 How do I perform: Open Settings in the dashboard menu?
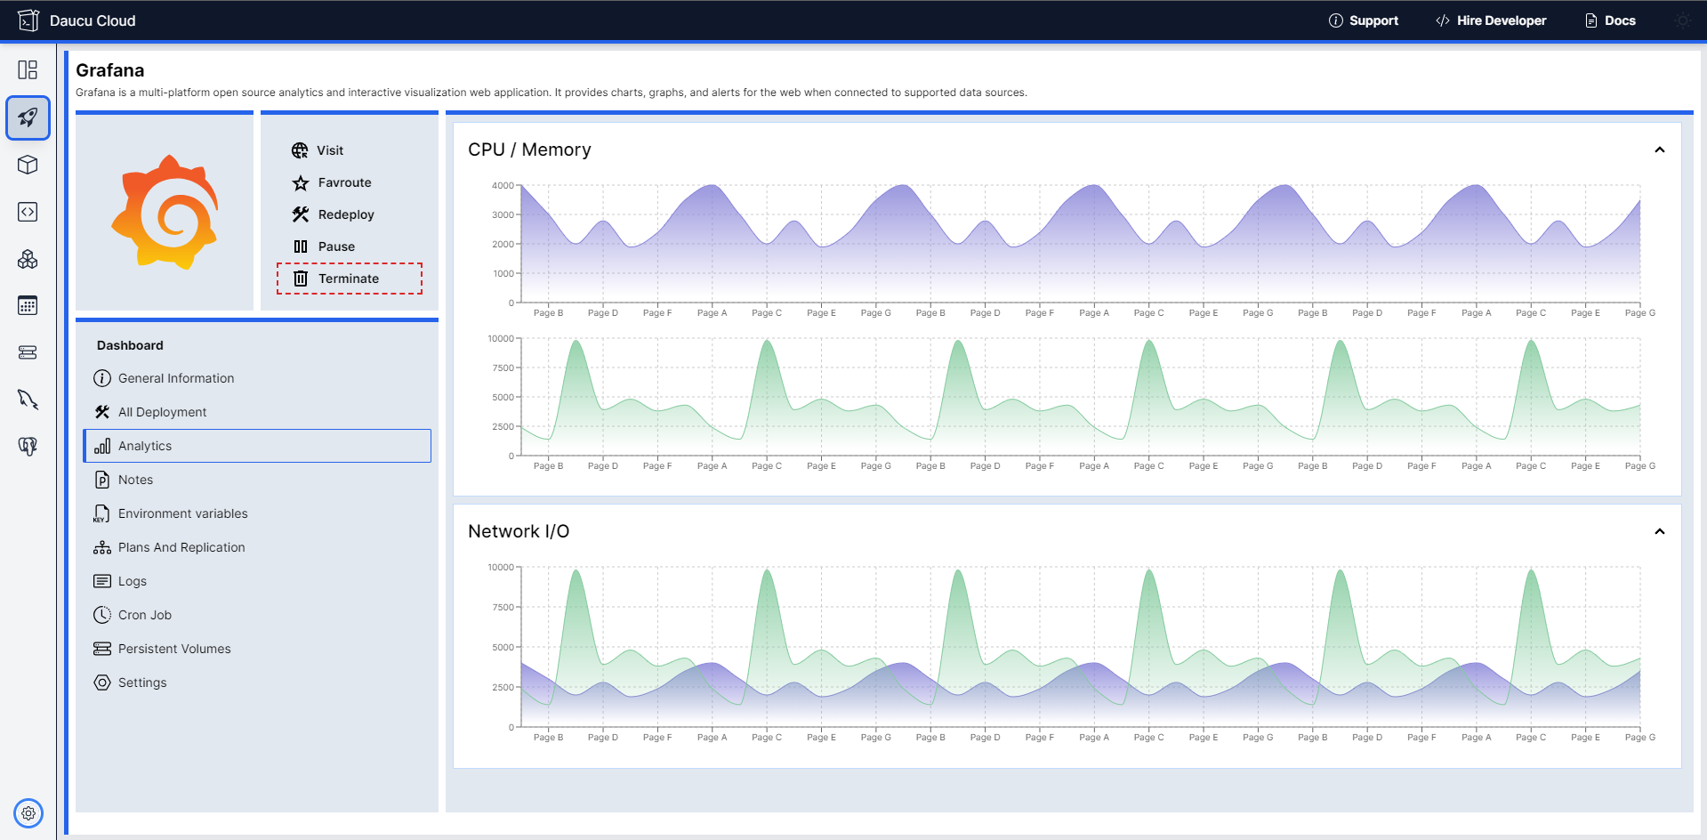point(257,682)
